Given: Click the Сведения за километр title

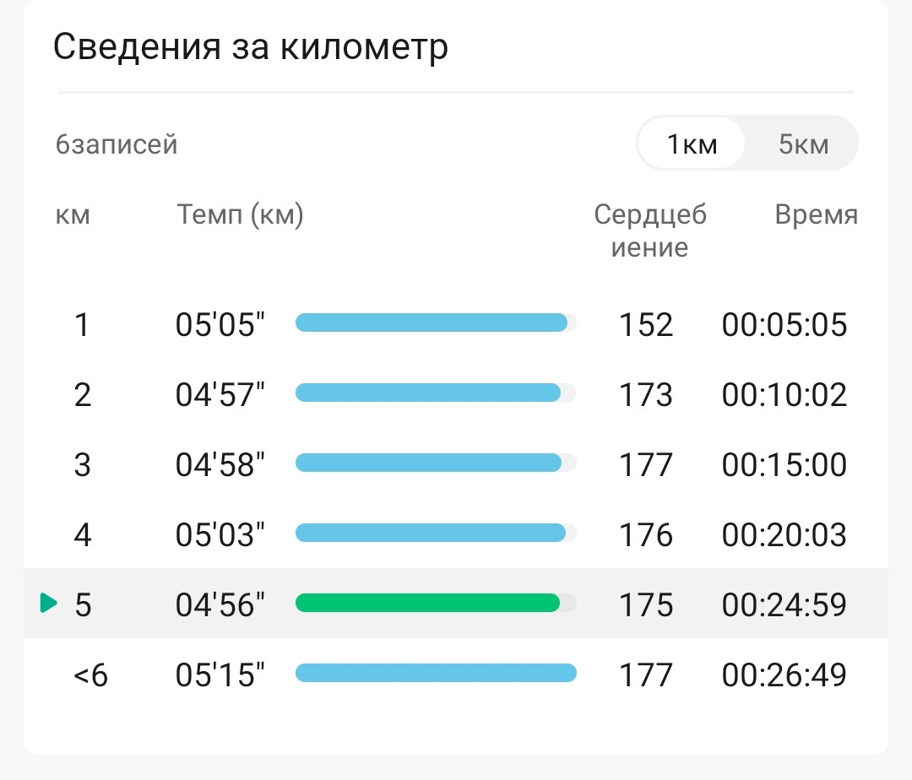Looking at the screenshot, I should click(251, 46).
